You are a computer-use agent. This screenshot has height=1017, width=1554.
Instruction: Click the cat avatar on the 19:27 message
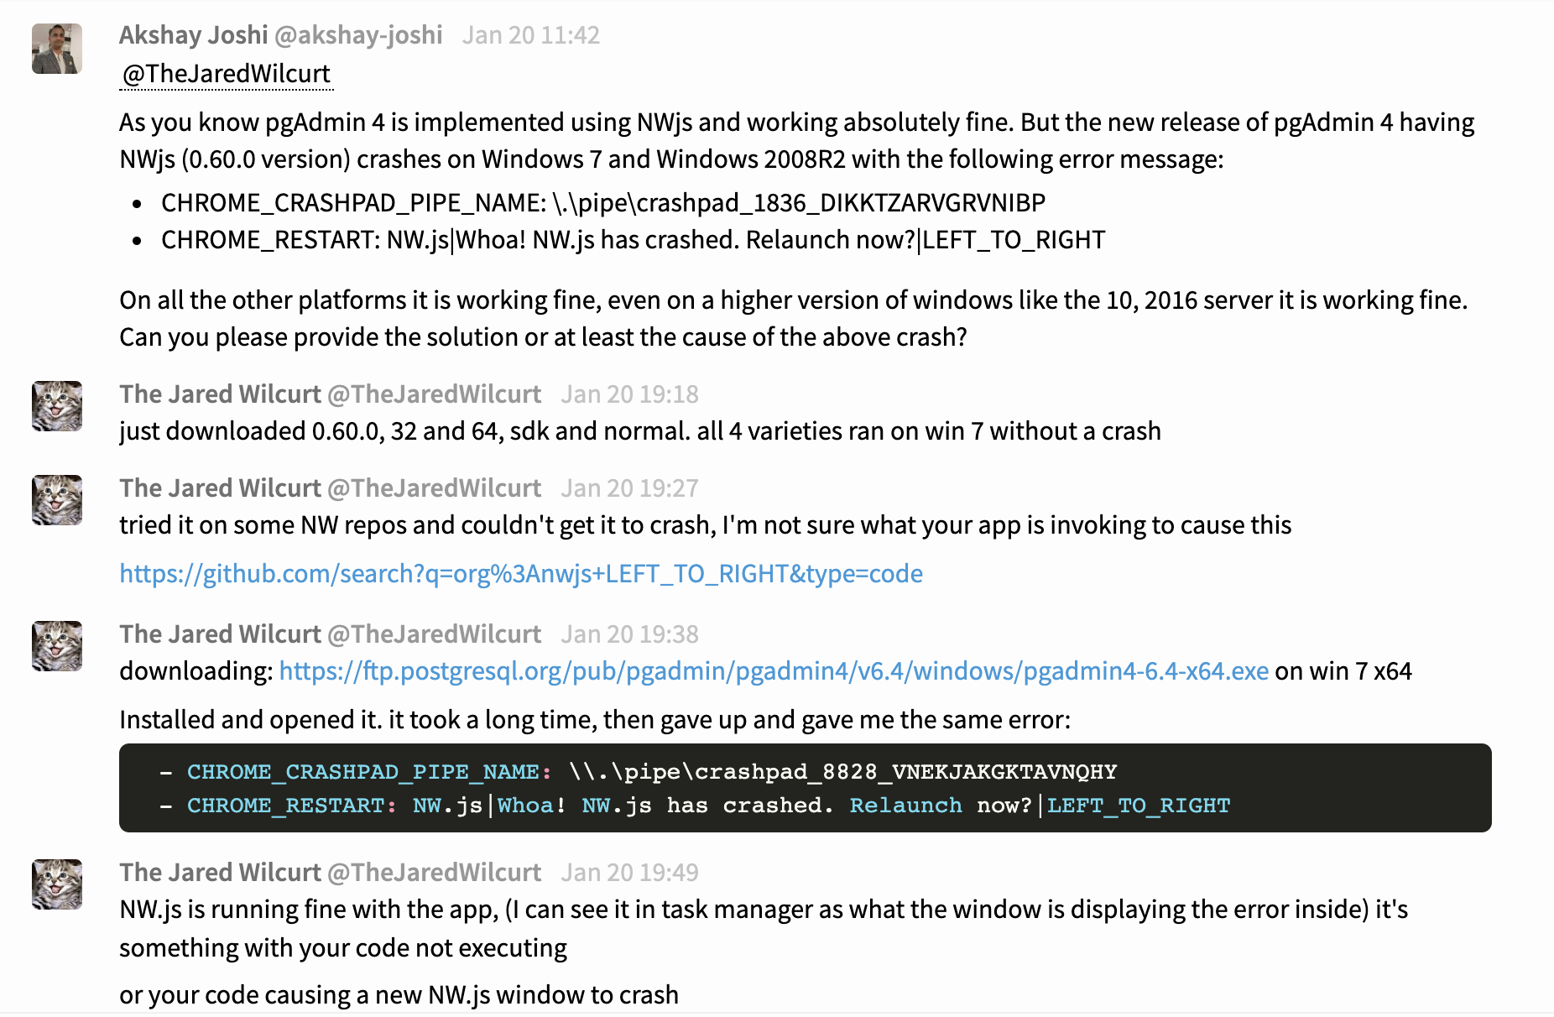(x=57, y=500)
